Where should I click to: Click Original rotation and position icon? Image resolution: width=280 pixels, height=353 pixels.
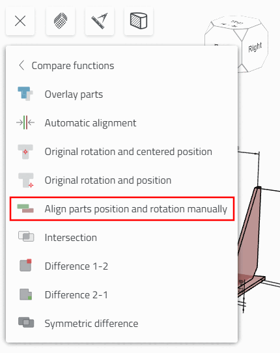pyautogui.click(x=26, y=180)
